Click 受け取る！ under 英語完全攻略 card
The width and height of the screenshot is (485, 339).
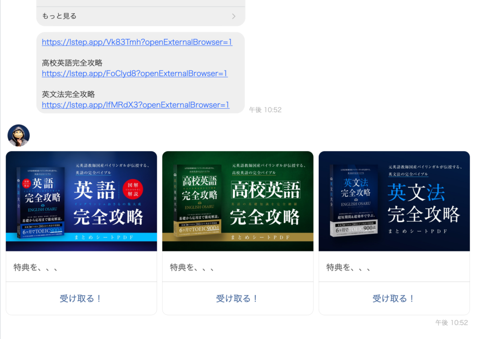[81, 298]
